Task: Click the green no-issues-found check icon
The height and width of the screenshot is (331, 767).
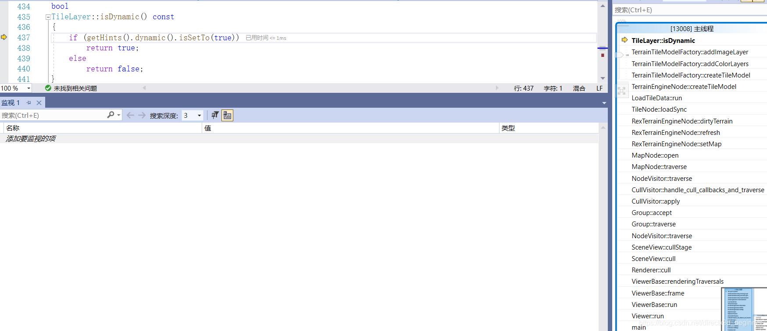Action: [48, 88]
